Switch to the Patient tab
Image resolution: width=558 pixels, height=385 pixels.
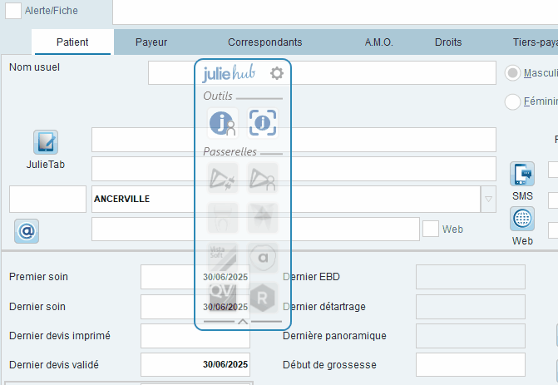point(72,42)
